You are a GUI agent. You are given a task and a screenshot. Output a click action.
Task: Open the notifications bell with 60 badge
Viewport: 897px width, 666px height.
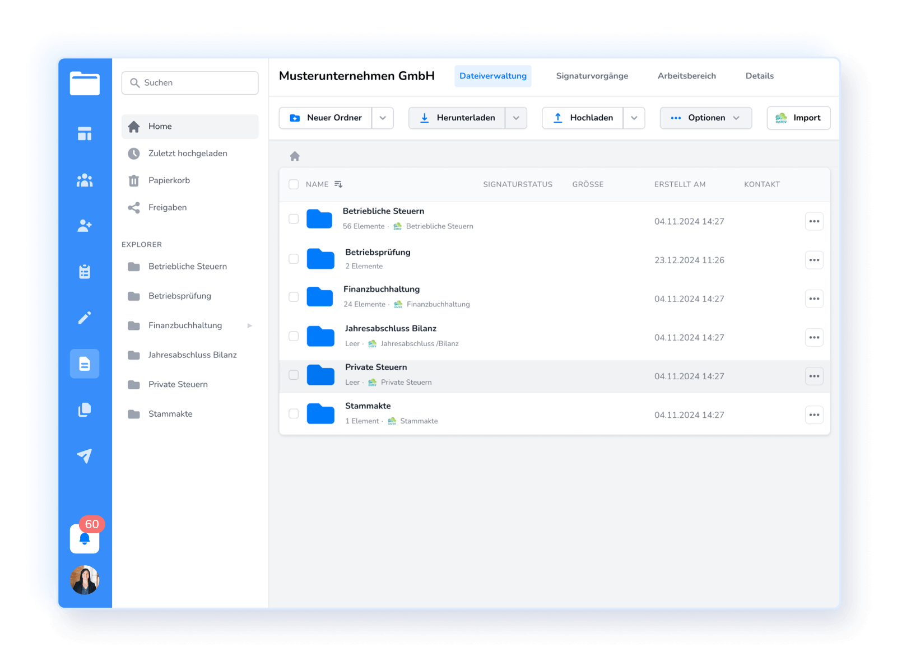click(85, 539)
